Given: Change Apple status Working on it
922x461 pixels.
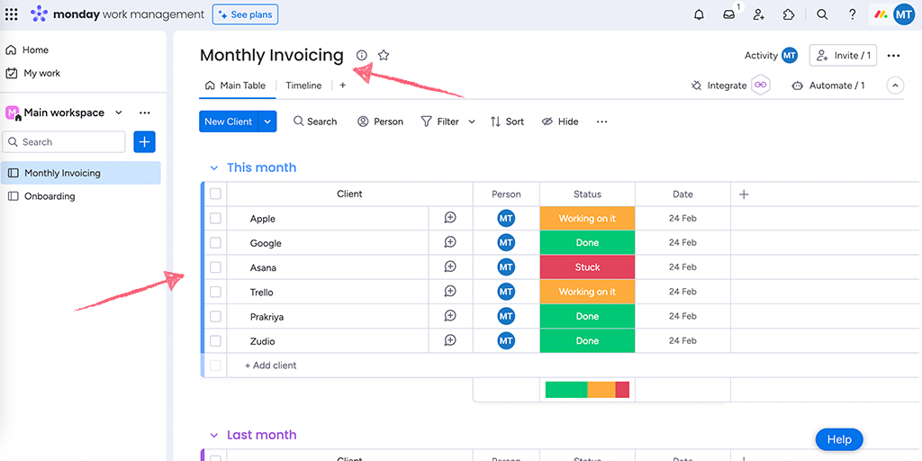Looking at the screenshot, I should 587,218.
